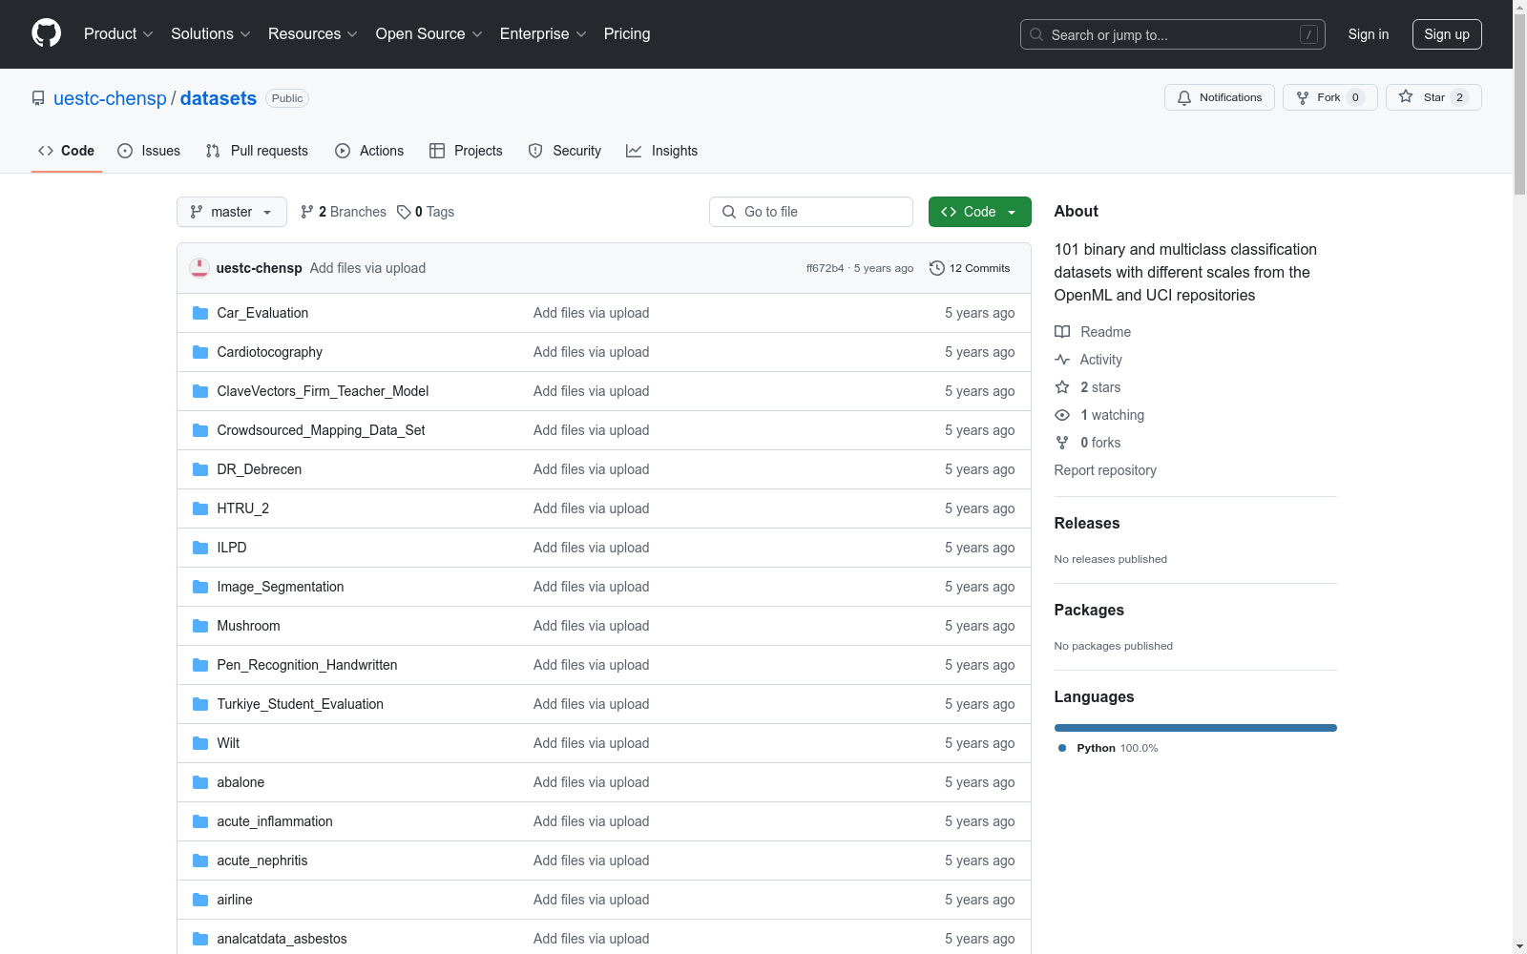Viewport: 1527px width, 954px height.
Task: Click the Go to file field
Action: [x=811, y=212]
